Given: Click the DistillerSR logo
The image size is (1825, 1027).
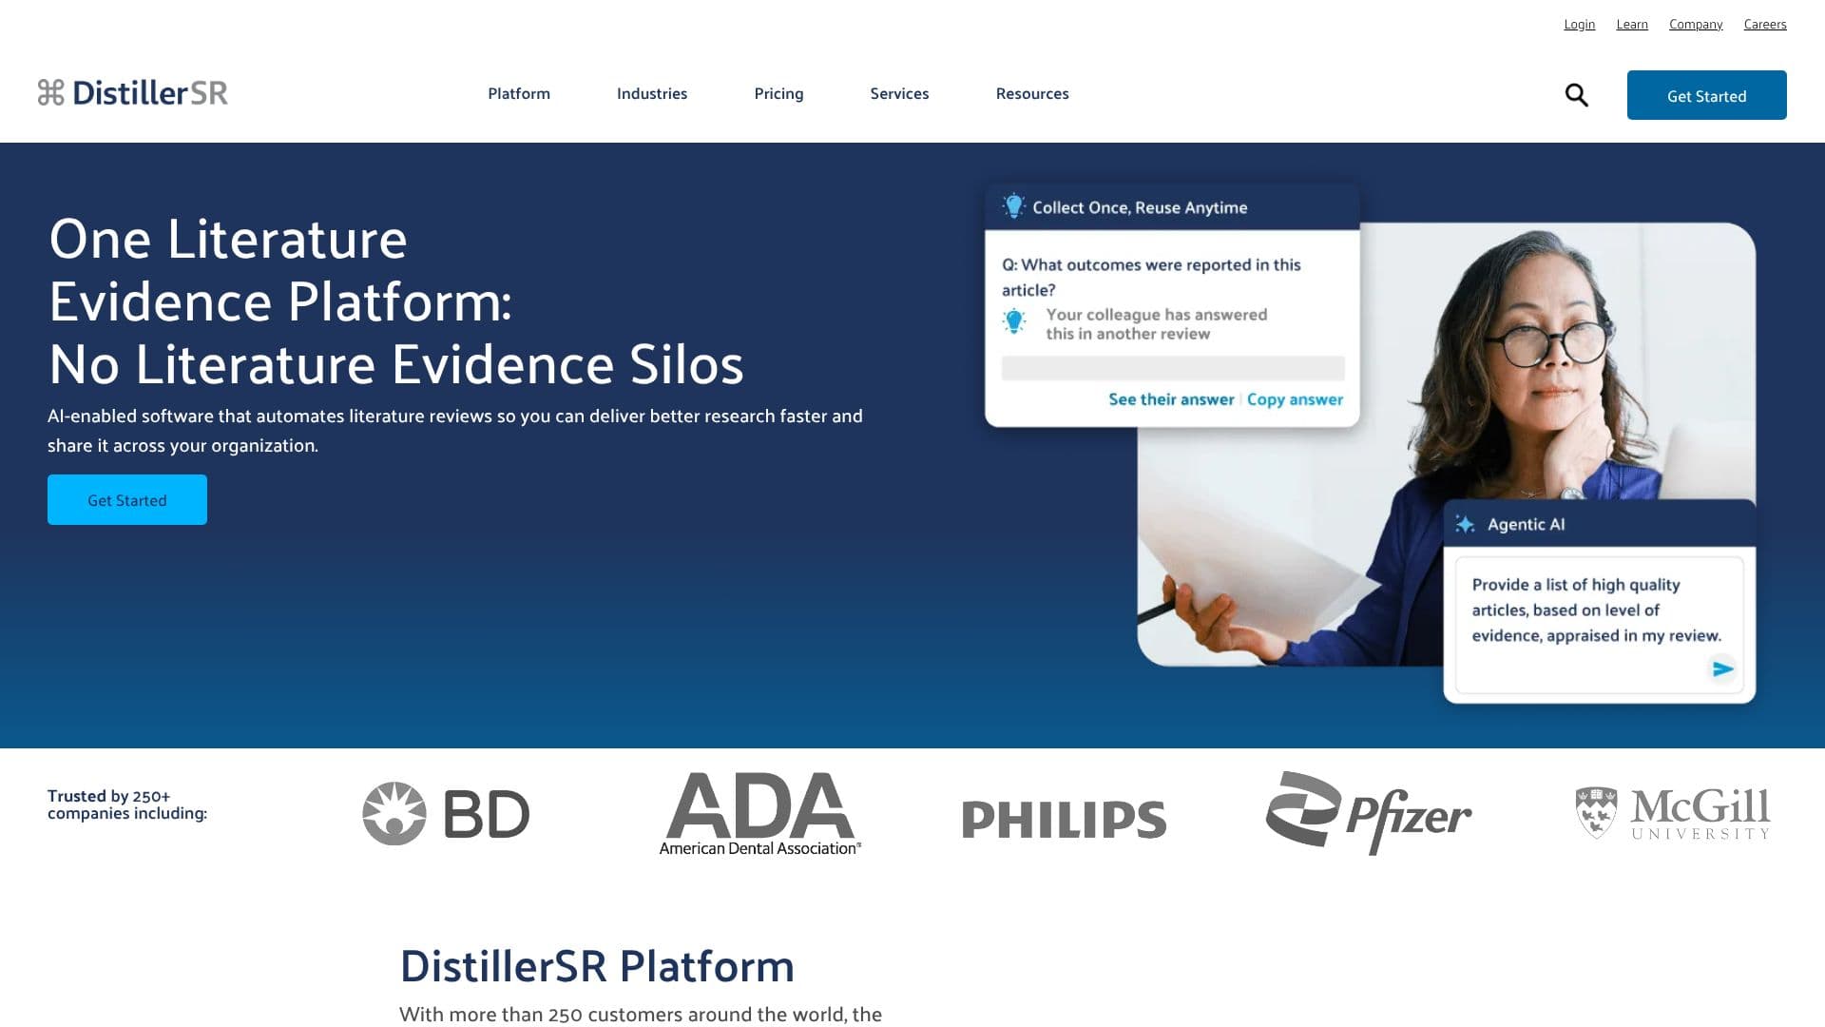Looking at the screenshot, I should coord(133,92).
